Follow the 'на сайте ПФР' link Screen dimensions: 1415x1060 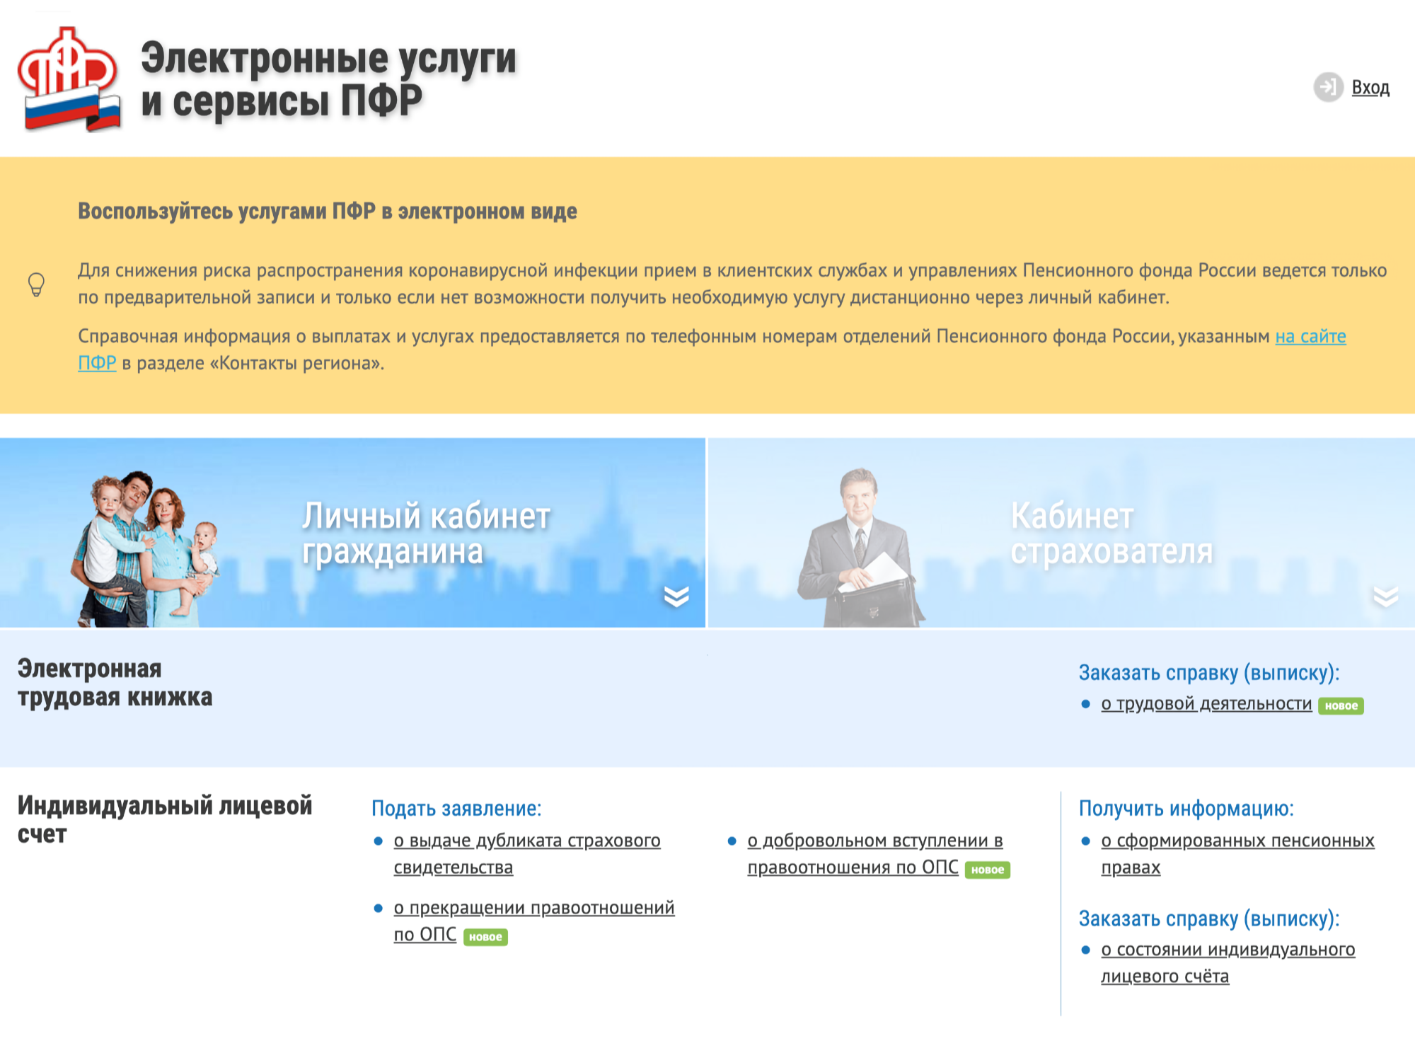point(1310,336)
